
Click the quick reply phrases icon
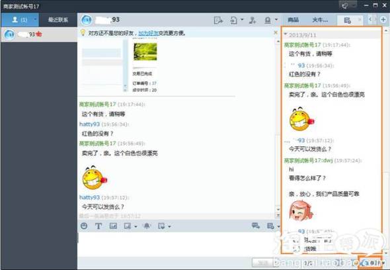tap(161, 226)
